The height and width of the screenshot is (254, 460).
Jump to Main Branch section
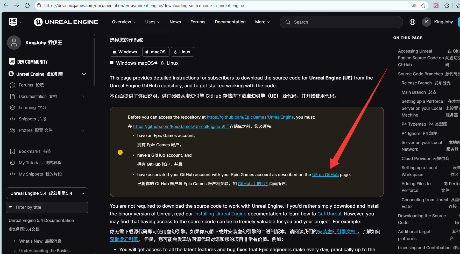pos(414,92)
